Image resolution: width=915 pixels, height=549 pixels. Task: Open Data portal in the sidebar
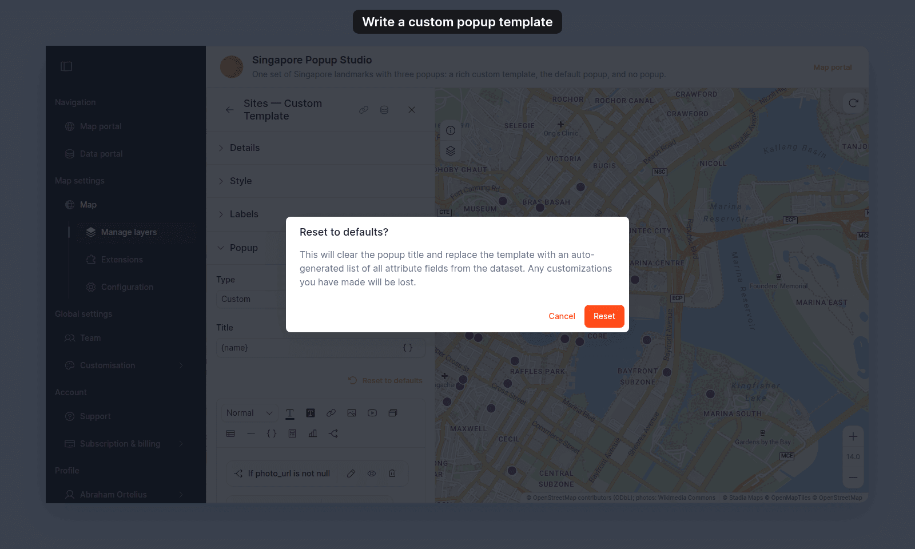coord(101,154)
